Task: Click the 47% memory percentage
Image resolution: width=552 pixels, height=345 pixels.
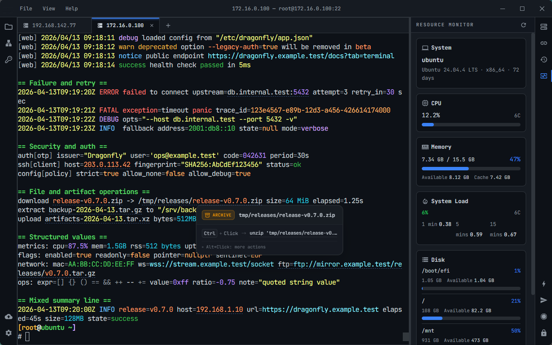Action: [515, 160]
